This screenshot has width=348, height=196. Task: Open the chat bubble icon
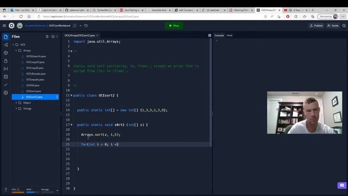point(342,185)
